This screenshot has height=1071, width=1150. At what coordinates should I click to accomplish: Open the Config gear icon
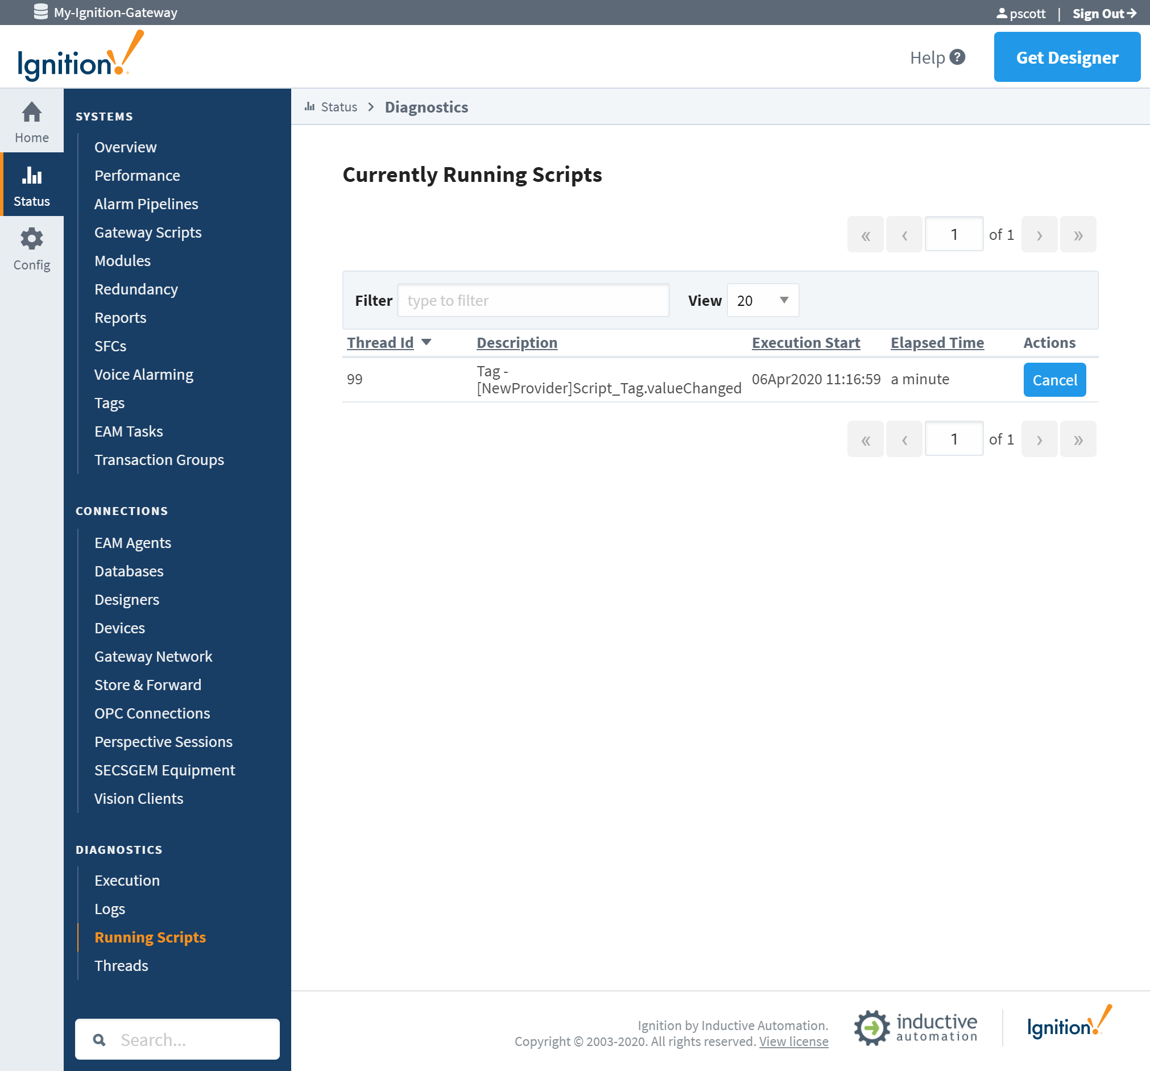[32, 239]
